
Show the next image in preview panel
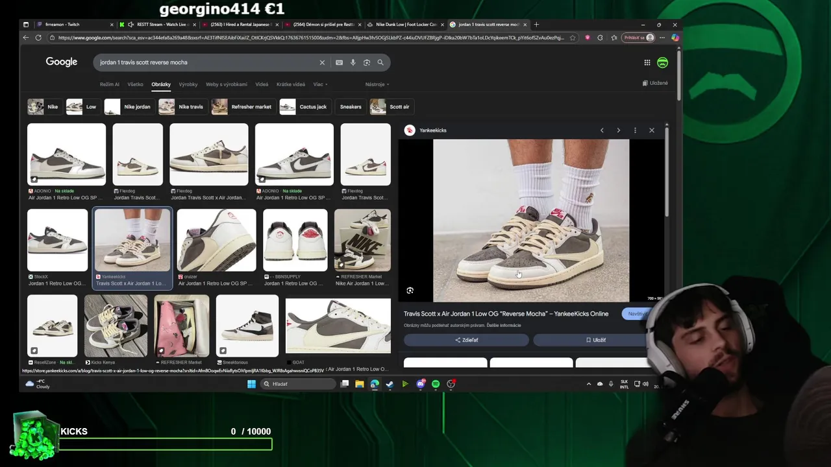618,130
